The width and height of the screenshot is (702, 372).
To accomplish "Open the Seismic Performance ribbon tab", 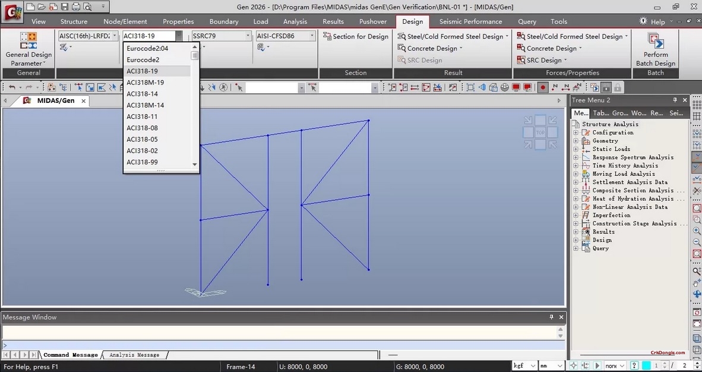I will click(x=470, y=21).
